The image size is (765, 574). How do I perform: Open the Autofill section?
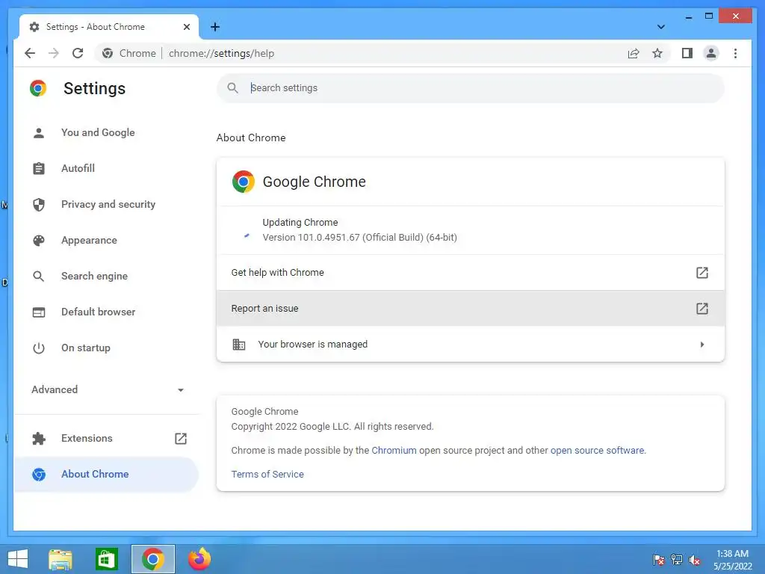(x=106, y=168)
